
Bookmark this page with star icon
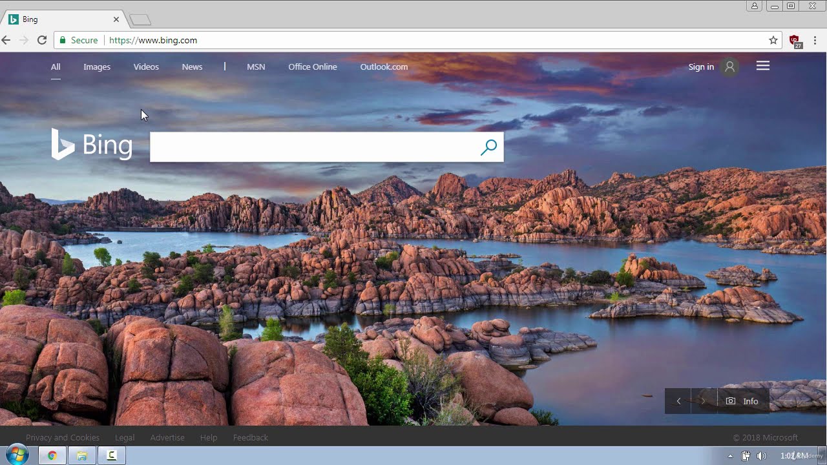[773, 40]
